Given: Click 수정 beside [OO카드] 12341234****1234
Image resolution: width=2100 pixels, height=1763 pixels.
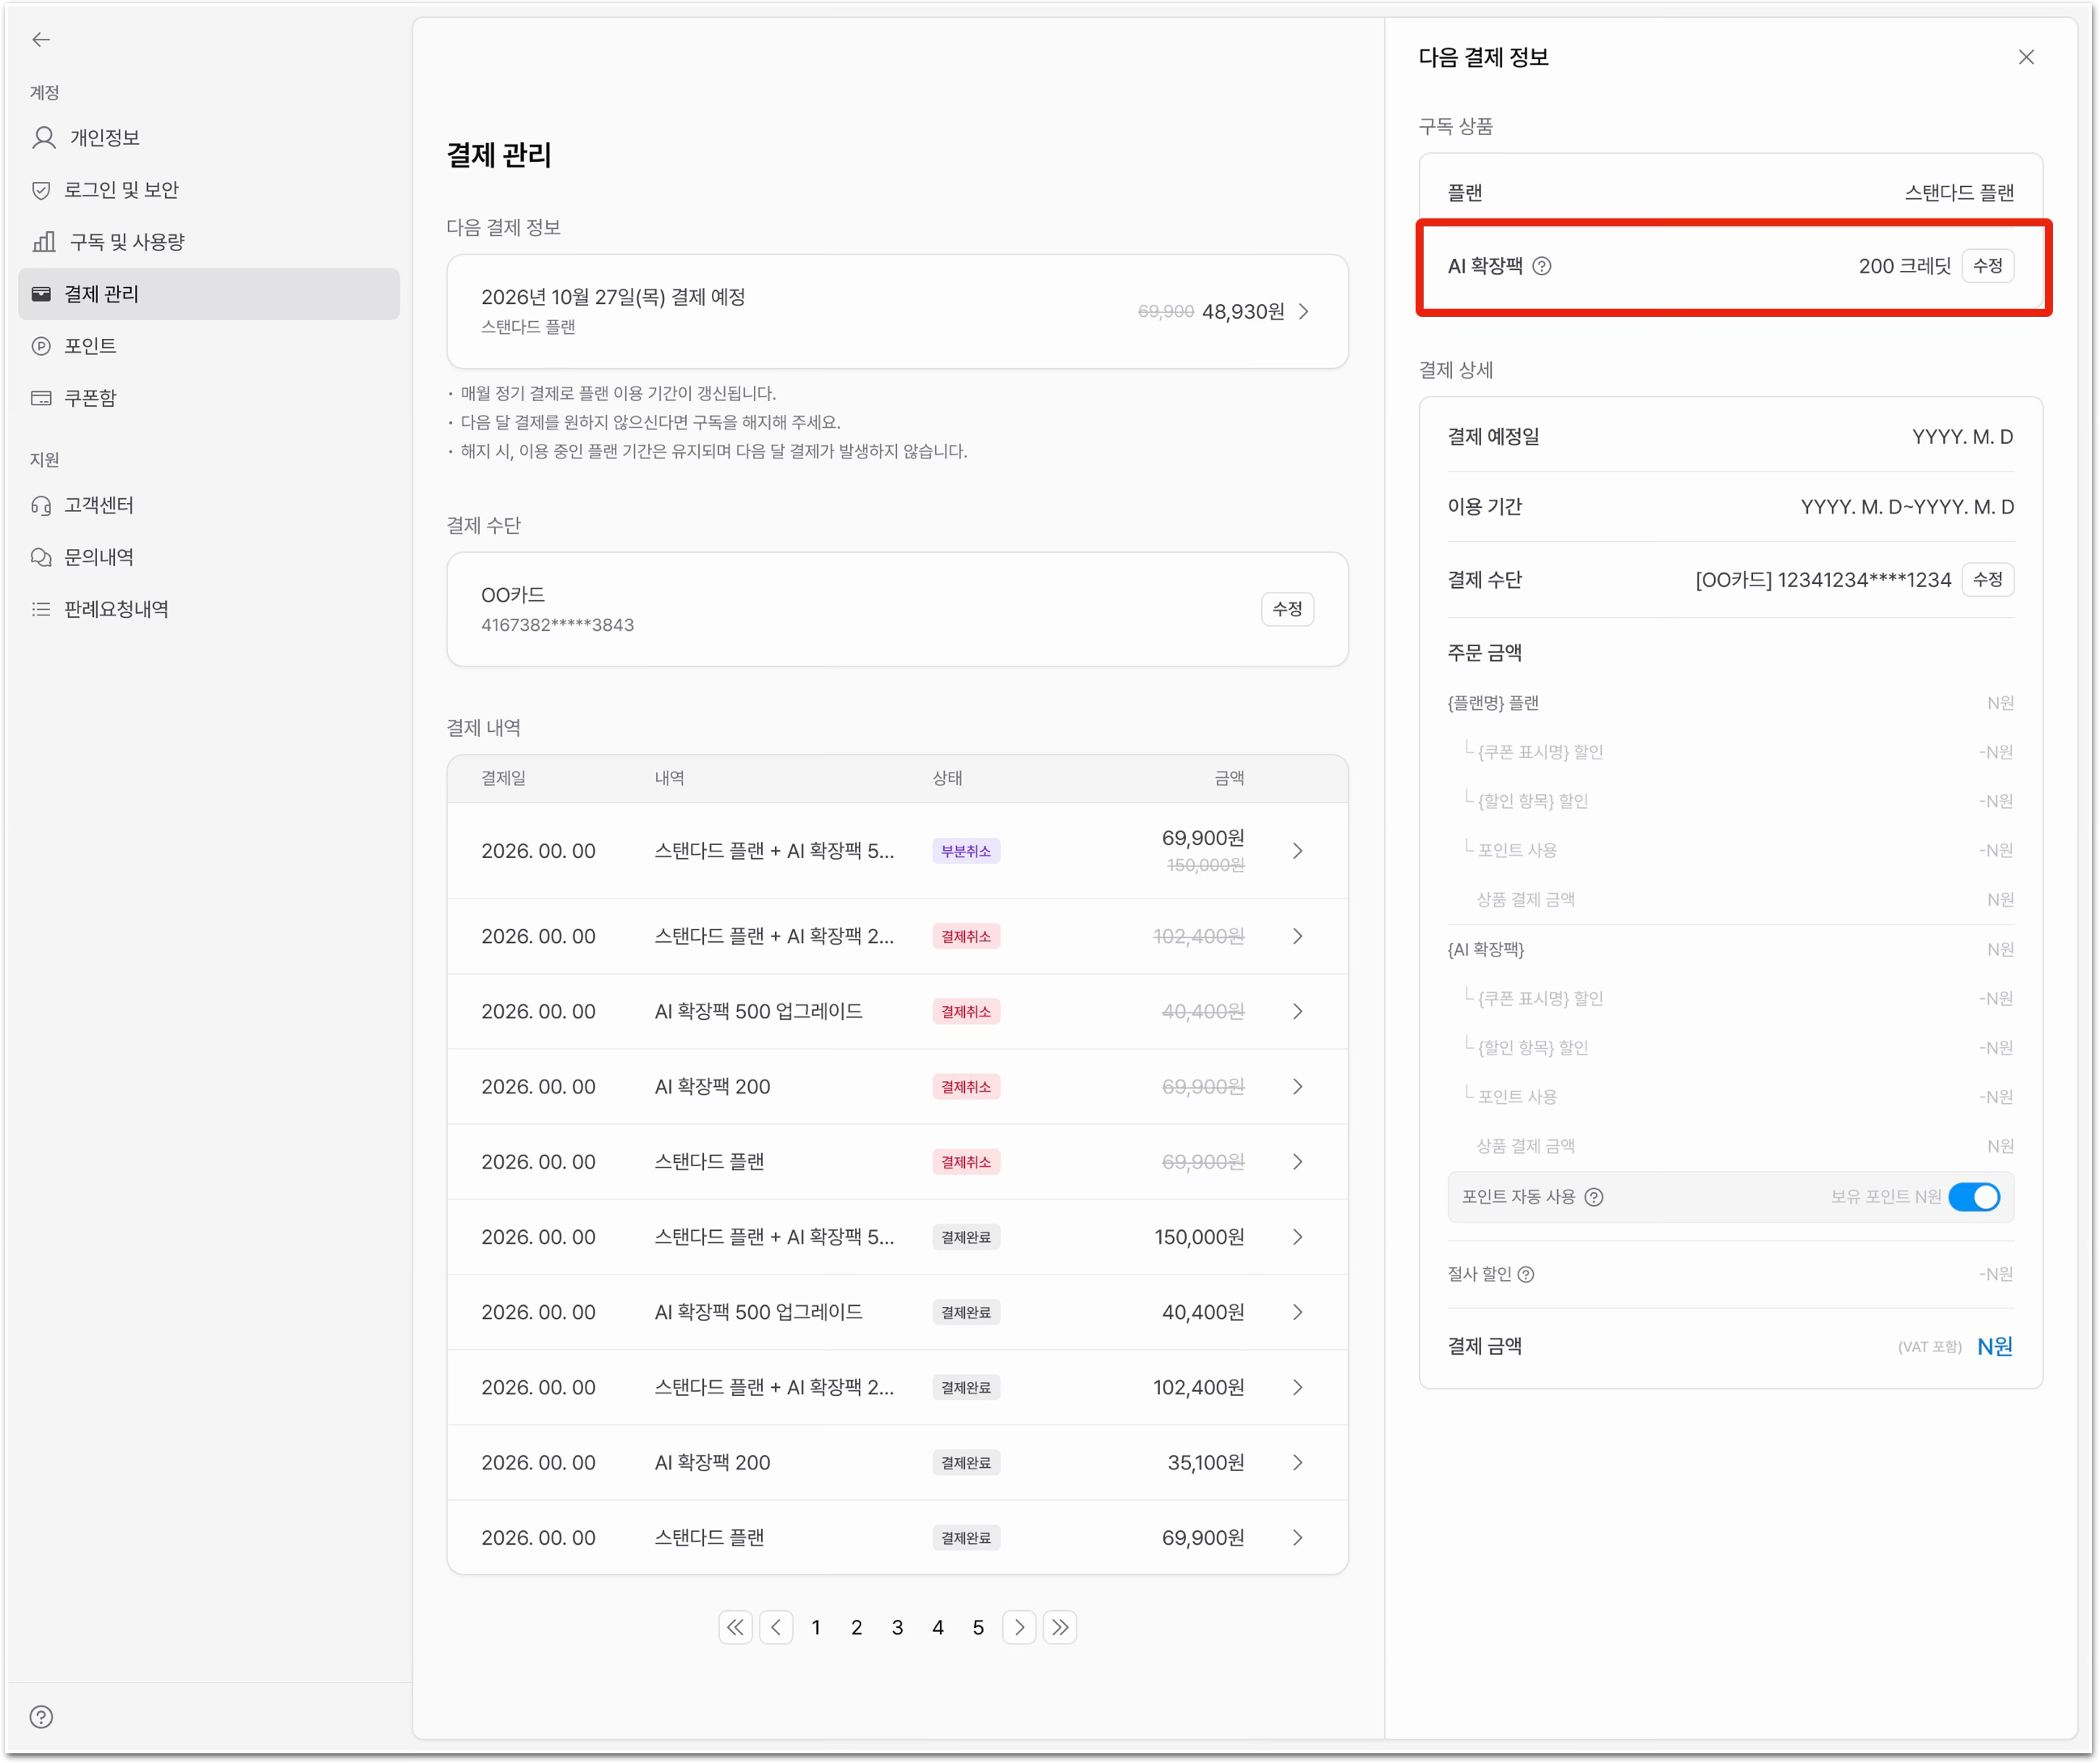Looking at the screenshot, I should (1987, 580).
